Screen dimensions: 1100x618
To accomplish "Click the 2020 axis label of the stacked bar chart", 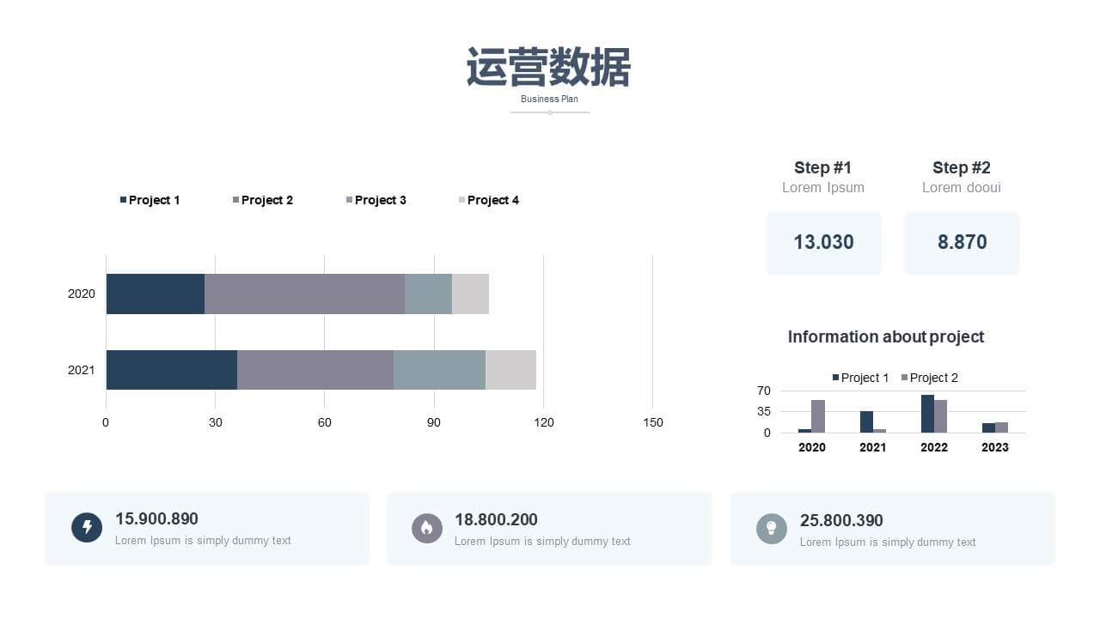I will point(82,294).
